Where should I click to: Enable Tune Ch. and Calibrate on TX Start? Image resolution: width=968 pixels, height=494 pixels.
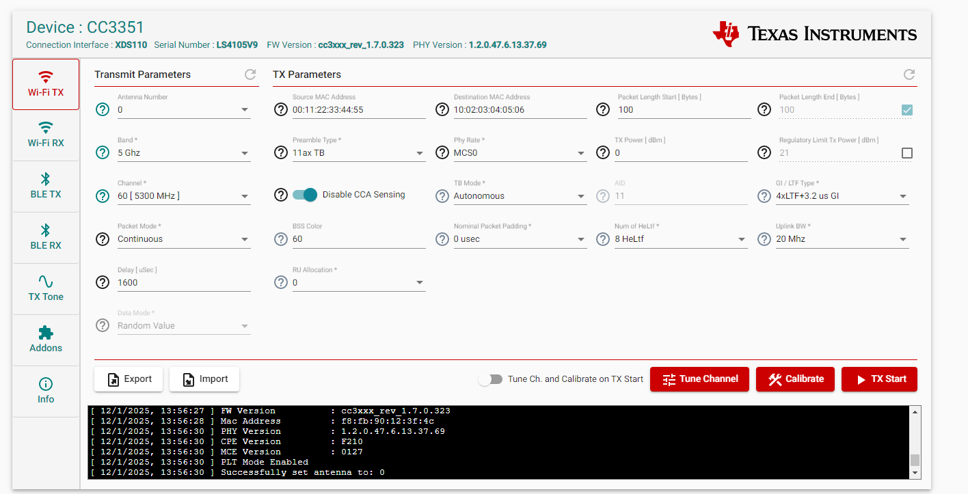click(490, 379)
